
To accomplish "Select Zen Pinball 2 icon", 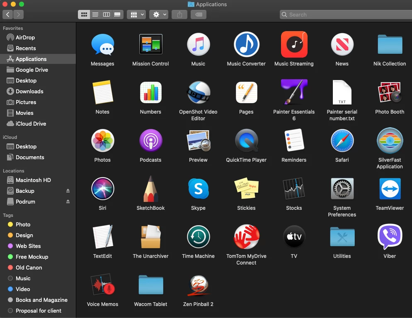I will (199, 285).
